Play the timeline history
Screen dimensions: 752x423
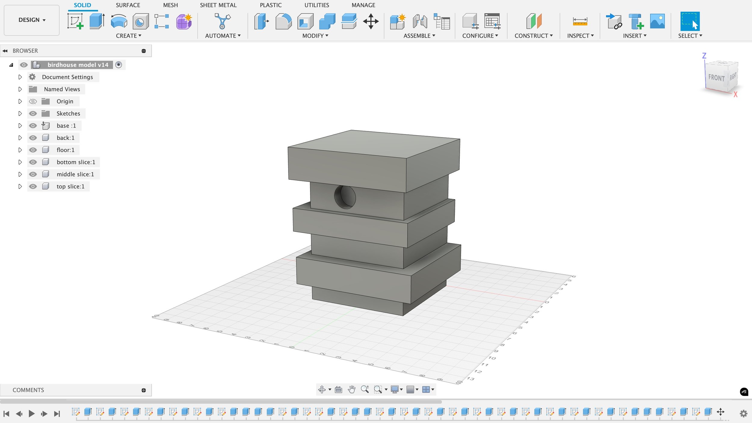[32, 414]
